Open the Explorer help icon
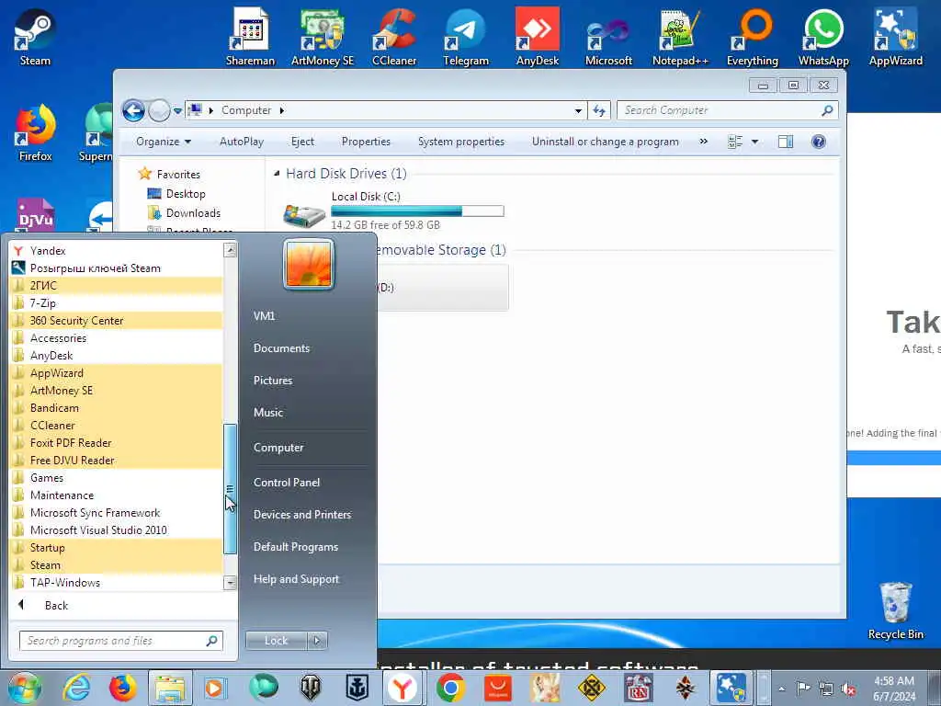The image size is (941, 706). pyautogui.click(x=818, y=142)
